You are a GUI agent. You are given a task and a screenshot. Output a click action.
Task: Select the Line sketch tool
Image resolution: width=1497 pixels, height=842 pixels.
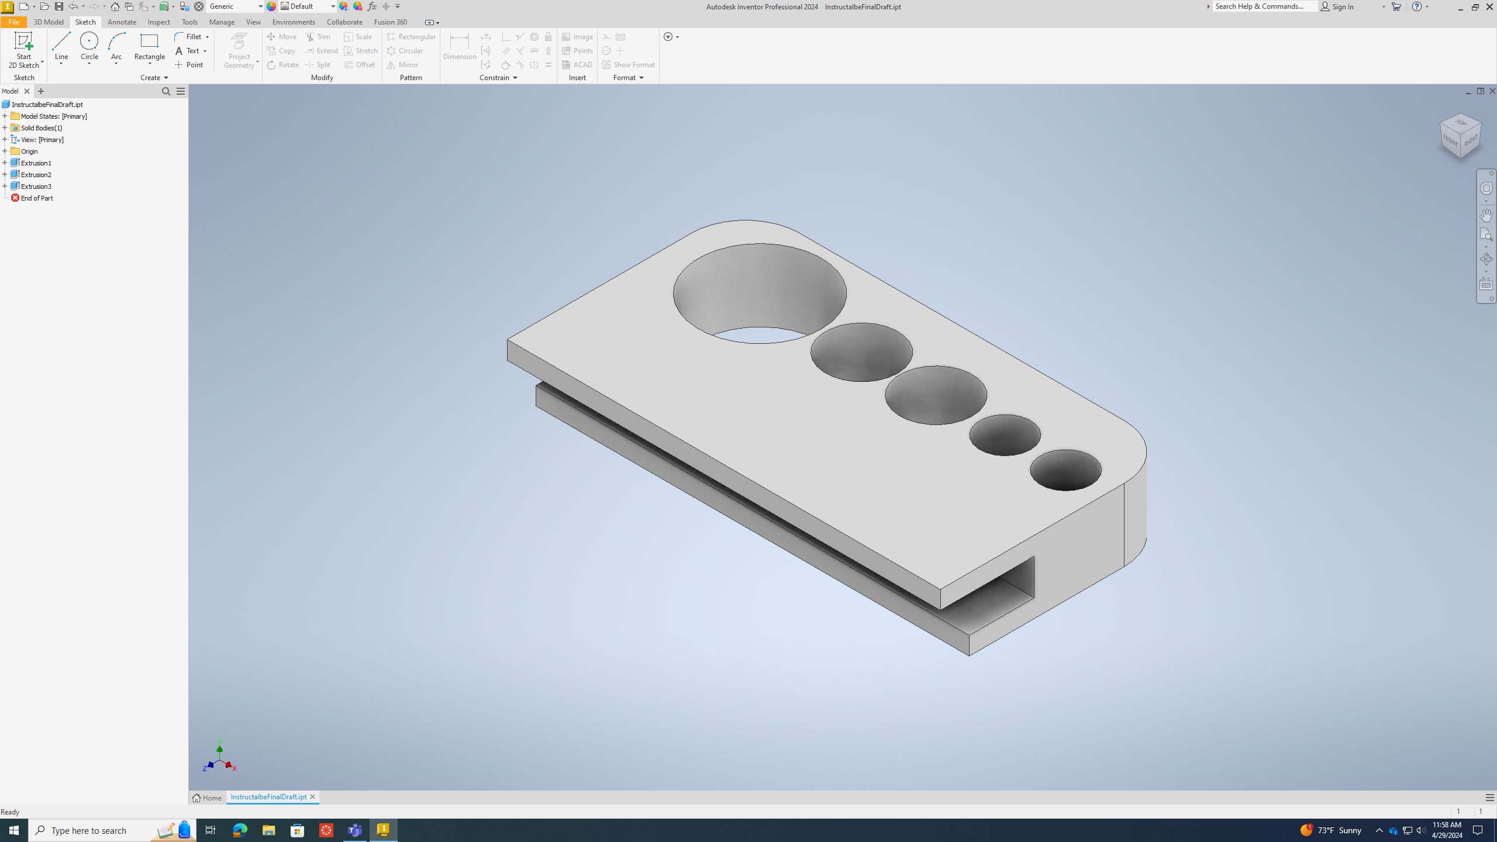click(x=61, y=48)
